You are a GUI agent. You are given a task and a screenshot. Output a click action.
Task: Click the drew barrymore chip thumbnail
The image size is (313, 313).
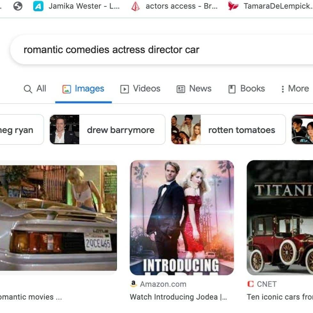[x=65, y=129]
